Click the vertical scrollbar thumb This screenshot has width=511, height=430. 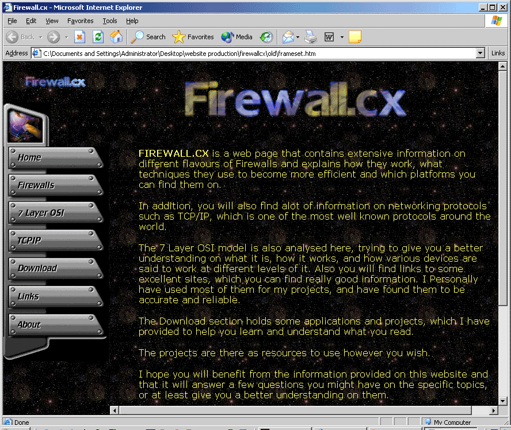coord(502,188)
